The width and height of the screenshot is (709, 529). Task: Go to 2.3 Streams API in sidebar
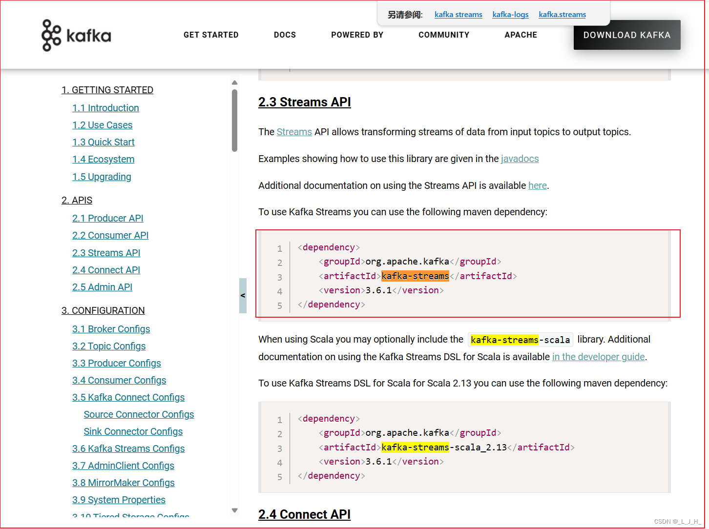[106, 253]
